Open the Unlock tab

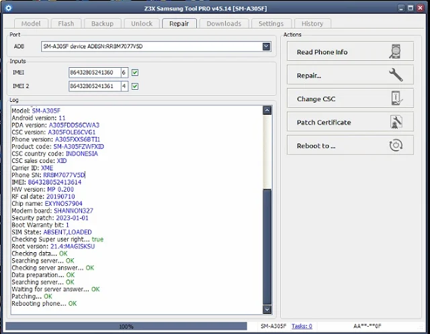[x=142, y=23]
